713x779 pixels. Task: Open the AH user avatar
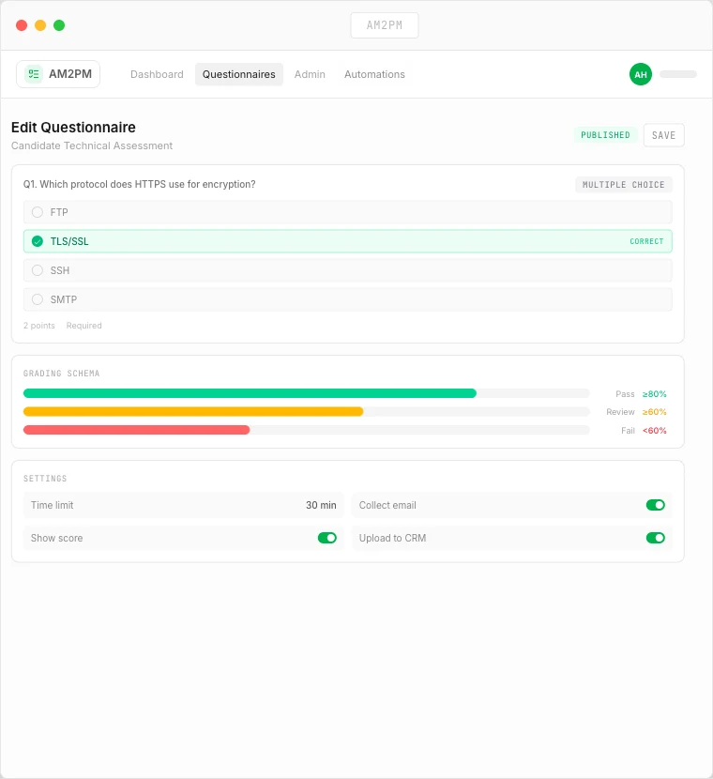pos(641,74)
